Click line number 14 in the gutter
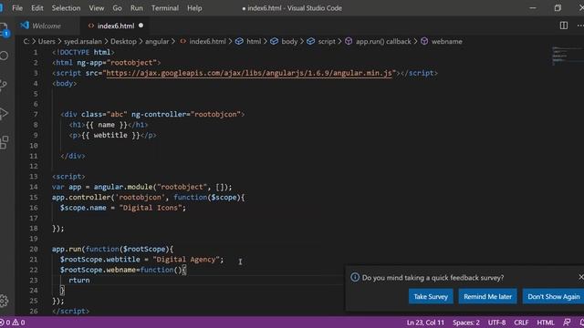The height and width of the screenshot is (328, 584). pos(34,187)
